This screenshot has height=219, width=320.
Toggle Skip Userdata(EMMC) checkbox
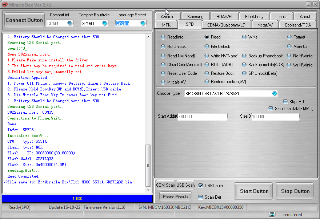point(271,109)
